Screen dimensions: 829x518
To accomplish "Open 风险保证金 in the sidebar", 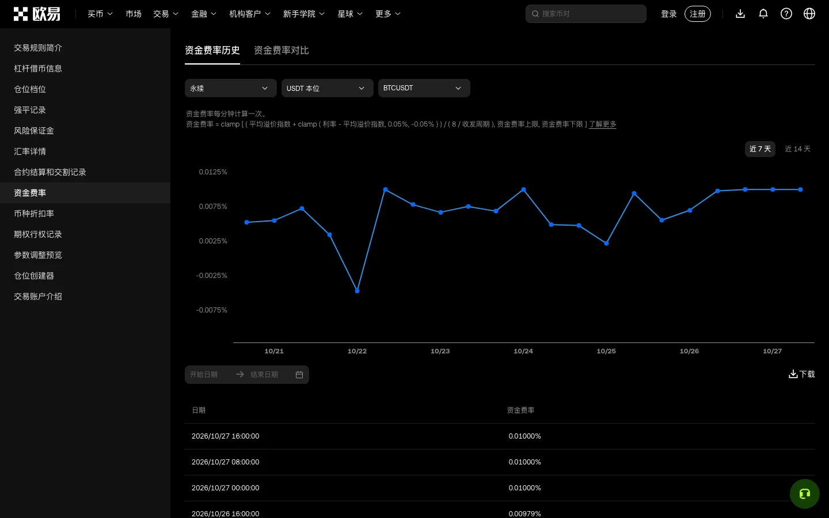I will coord(85,131).
